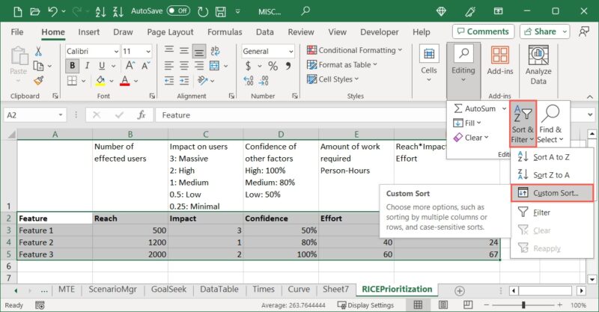Image resolution: width=599 pixels, height=312 pixels.
Task: Click the Add-ins button
Action: click(500, 61)
